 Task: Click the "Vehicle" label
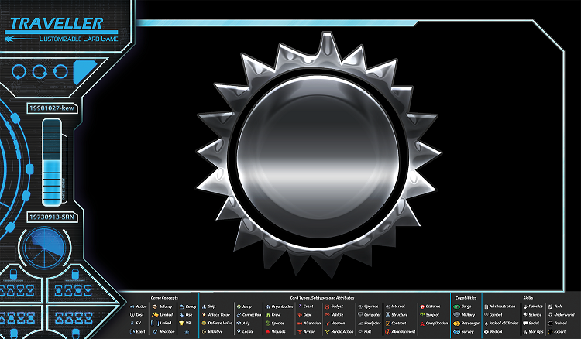click(337, 314)
